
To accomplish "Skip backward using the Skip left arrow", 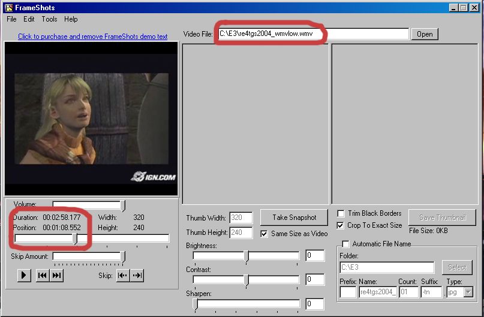I will point(122,275).
